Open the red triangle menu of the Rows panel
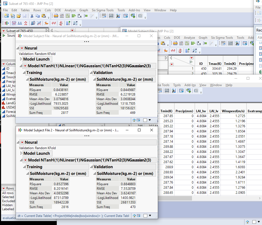This screenshot has height=225, width=262. tap(4, 188)
